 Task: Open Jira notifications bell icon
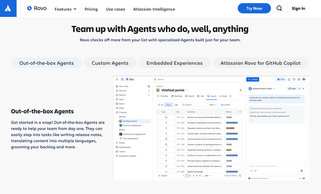[289, 79]
